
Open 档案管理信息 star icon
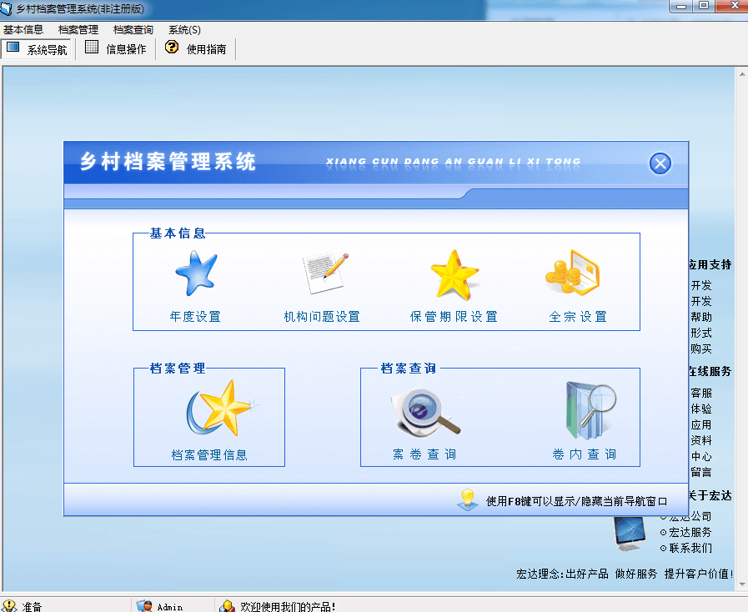click(220, 409)
